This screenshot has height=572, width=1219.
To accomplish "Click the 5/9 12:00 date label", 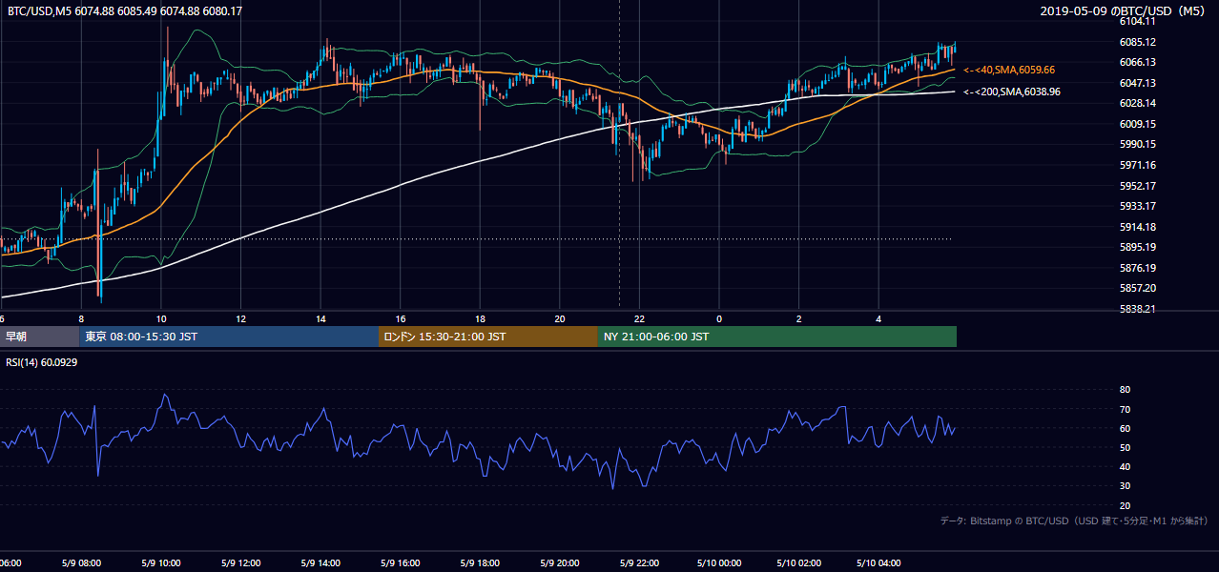I will pyautogui.click(x=240, y=563).
